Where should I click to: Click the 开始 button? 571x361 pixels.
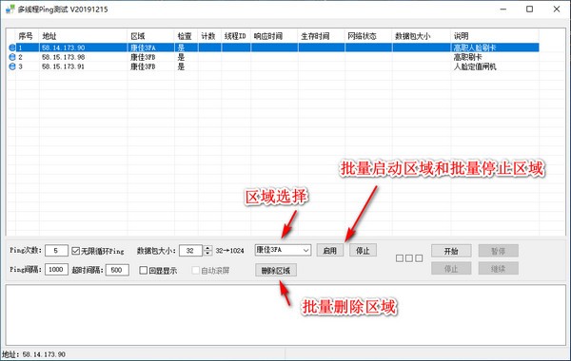[451, 251]
